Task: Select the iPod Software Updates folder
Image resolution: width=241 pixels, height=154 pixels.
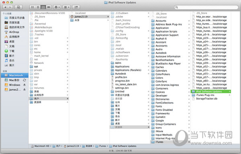Action: [x=211, y=92]
